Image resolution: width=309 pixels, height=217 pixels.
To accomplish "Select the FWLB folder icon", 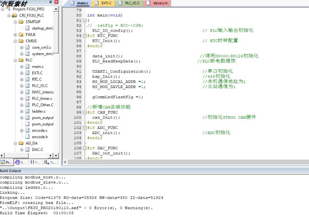I will [21, 35].
